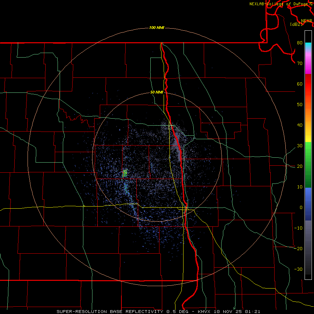Click the 60 value on the dBZ scale

coord(300,84)
